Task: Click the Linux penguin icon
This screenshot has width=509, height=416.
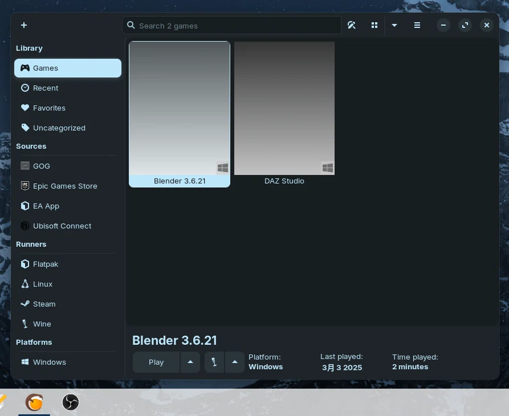Action: (x=25, y=284)
